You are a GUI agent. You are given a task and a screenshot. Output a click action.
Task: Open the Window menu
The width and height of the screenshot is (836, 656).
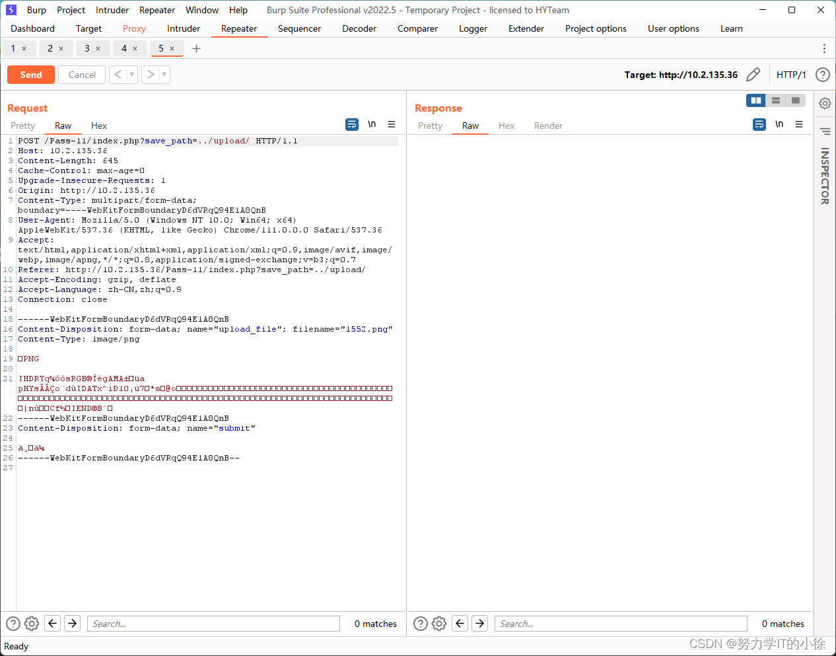coord(202,10)
